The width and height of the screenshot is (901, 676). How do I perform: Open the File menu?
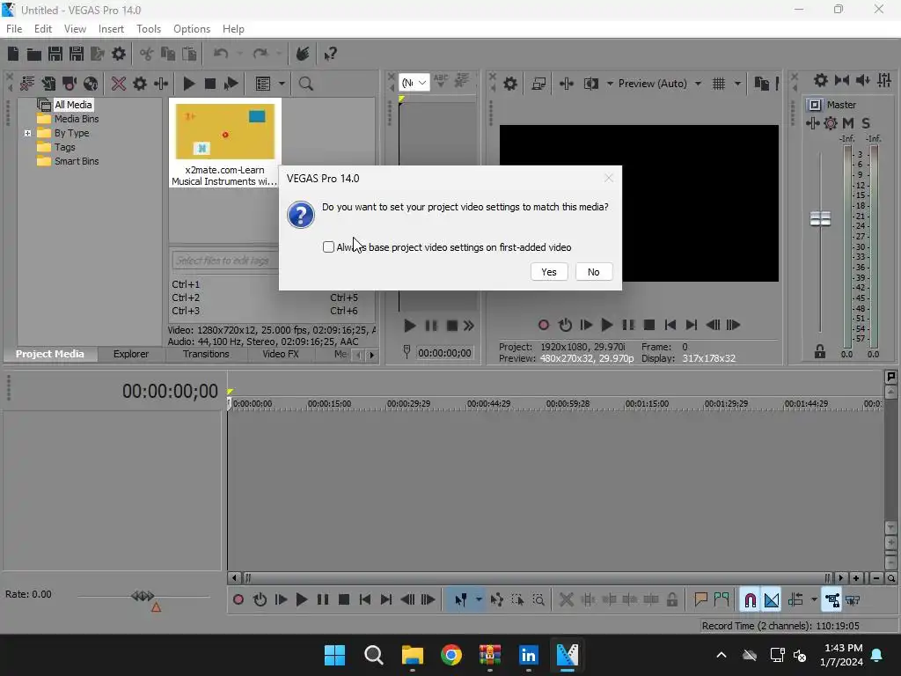coord(14,29)
